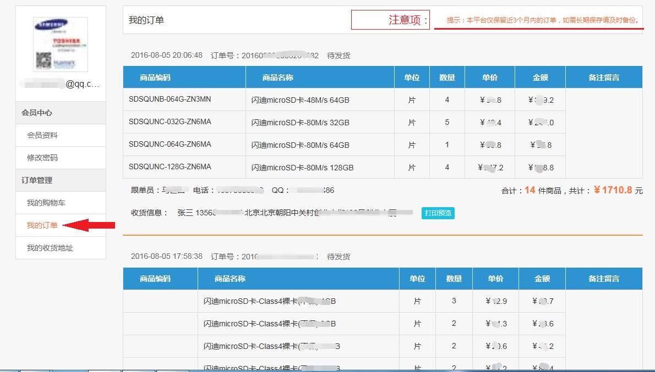This screenshot has height=372, width=655.
Task: Click the 打印预览 button
Action: (438, 213)
